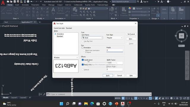
Task: Select the Circle tool in Draw panel
Action: click(x=16, y=11)
